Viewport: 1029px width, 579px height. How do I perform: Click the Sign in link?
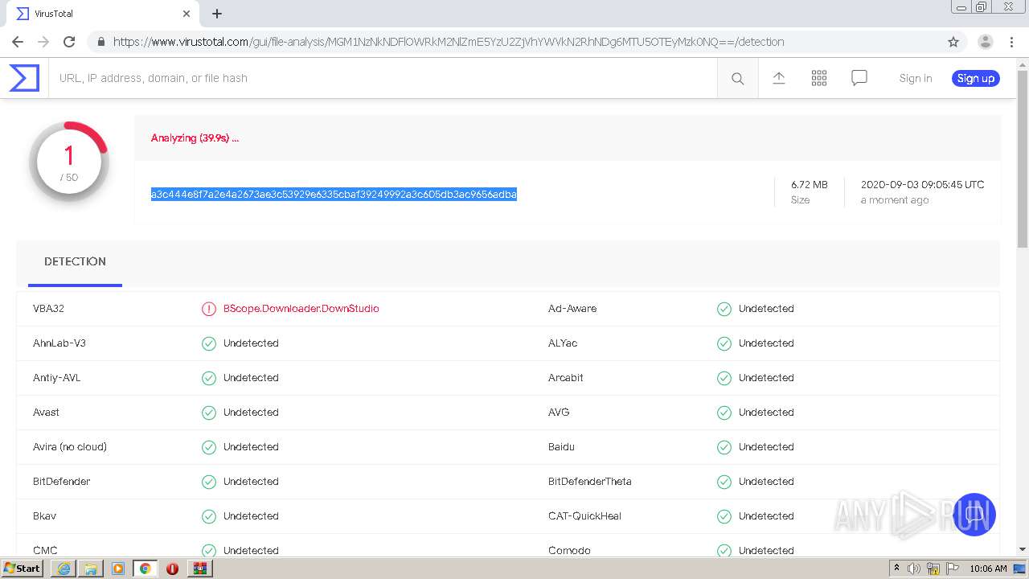pos(916,78)
